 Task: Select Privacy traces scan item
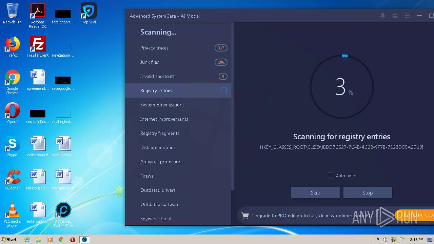pos(178,48)
